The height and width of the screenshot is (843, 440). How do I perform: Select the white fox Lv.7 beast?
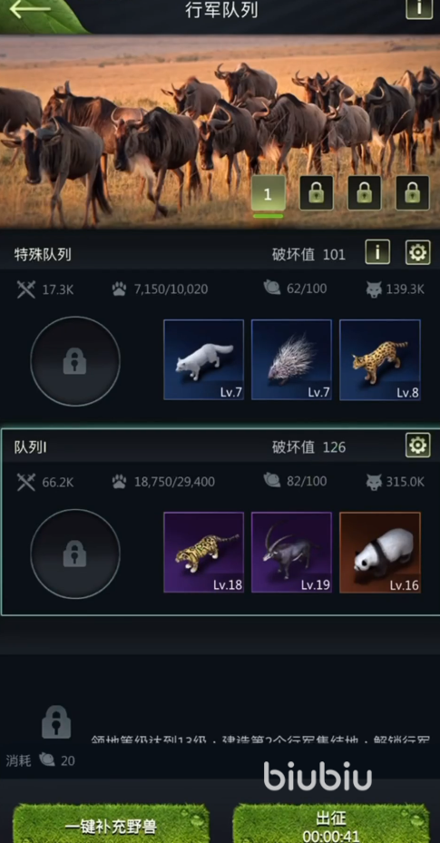click(203, 359)
